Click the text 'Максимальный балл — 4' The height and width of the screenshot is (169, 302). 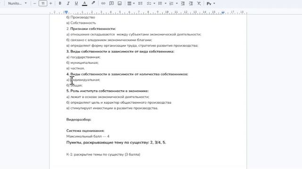pos(88,136)
